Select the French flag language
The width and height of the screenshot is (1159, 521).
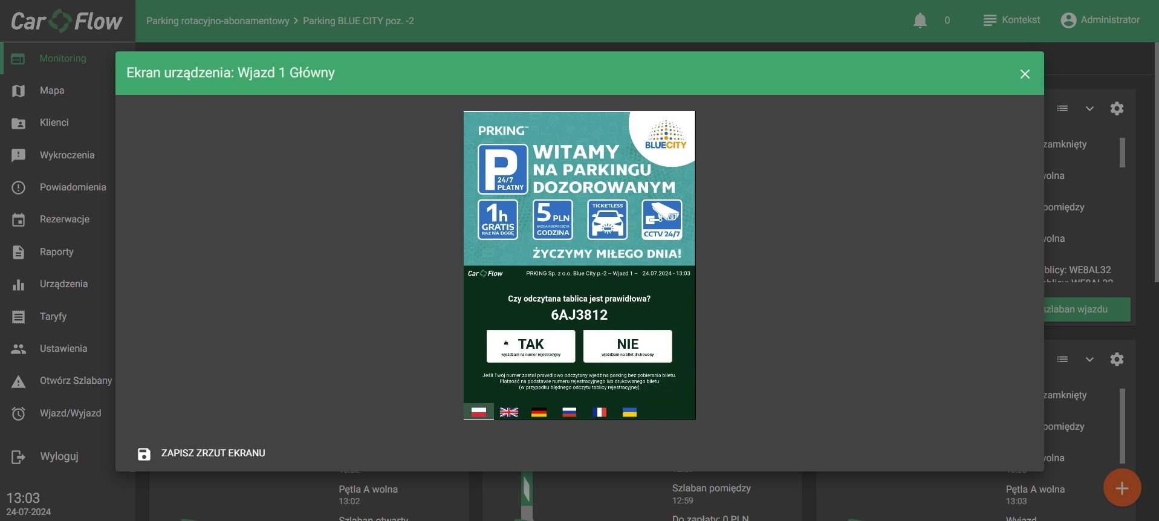[599, 412]
